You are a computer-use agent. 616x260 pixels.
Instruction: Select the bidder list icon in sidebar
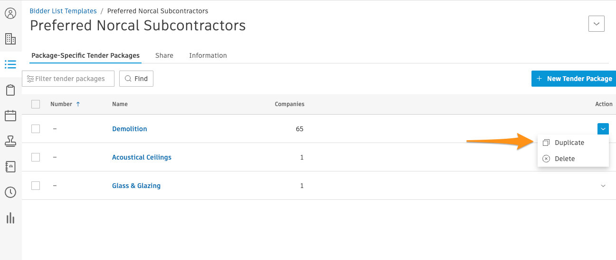[x=10, y=64]
